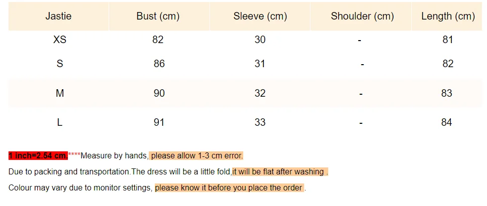487x206 pixels.
Task: Click the highlighted 'please allow 1-3 cm error' text
Action: coord(197,156)
